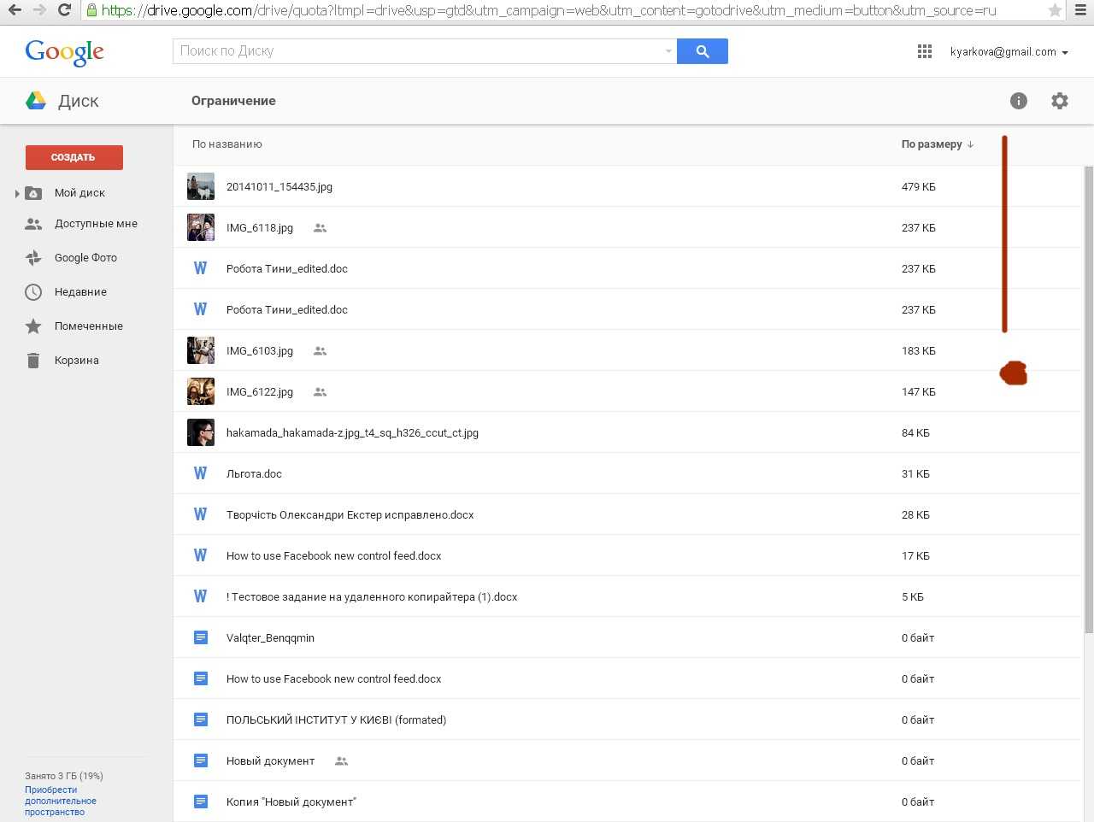This screenshot has width=1094, height=822.
Task: Select the Valqter_Benqqmin document name
Action: tap(270, 638)
